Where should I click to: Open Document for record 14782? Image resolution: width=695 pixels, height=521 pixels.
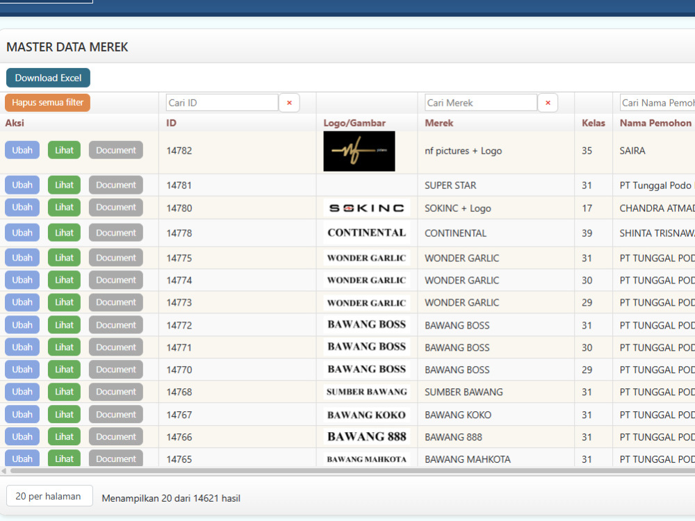116,150
